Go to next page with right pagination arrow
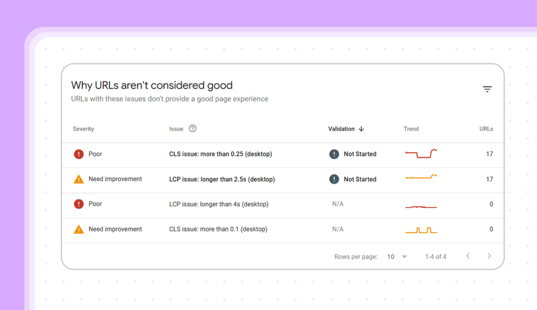The height and width of the screenshot is (310, 537). tap(489, 256)
